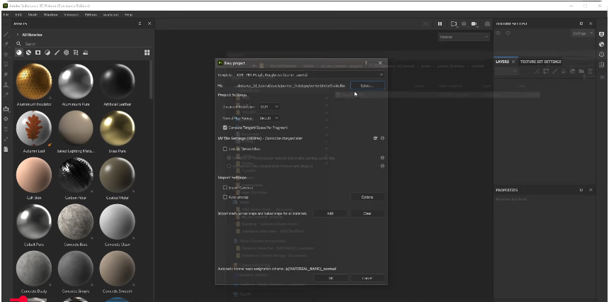
Task: Filter assets by Materials sphere icon
Action: pos(19,52)
